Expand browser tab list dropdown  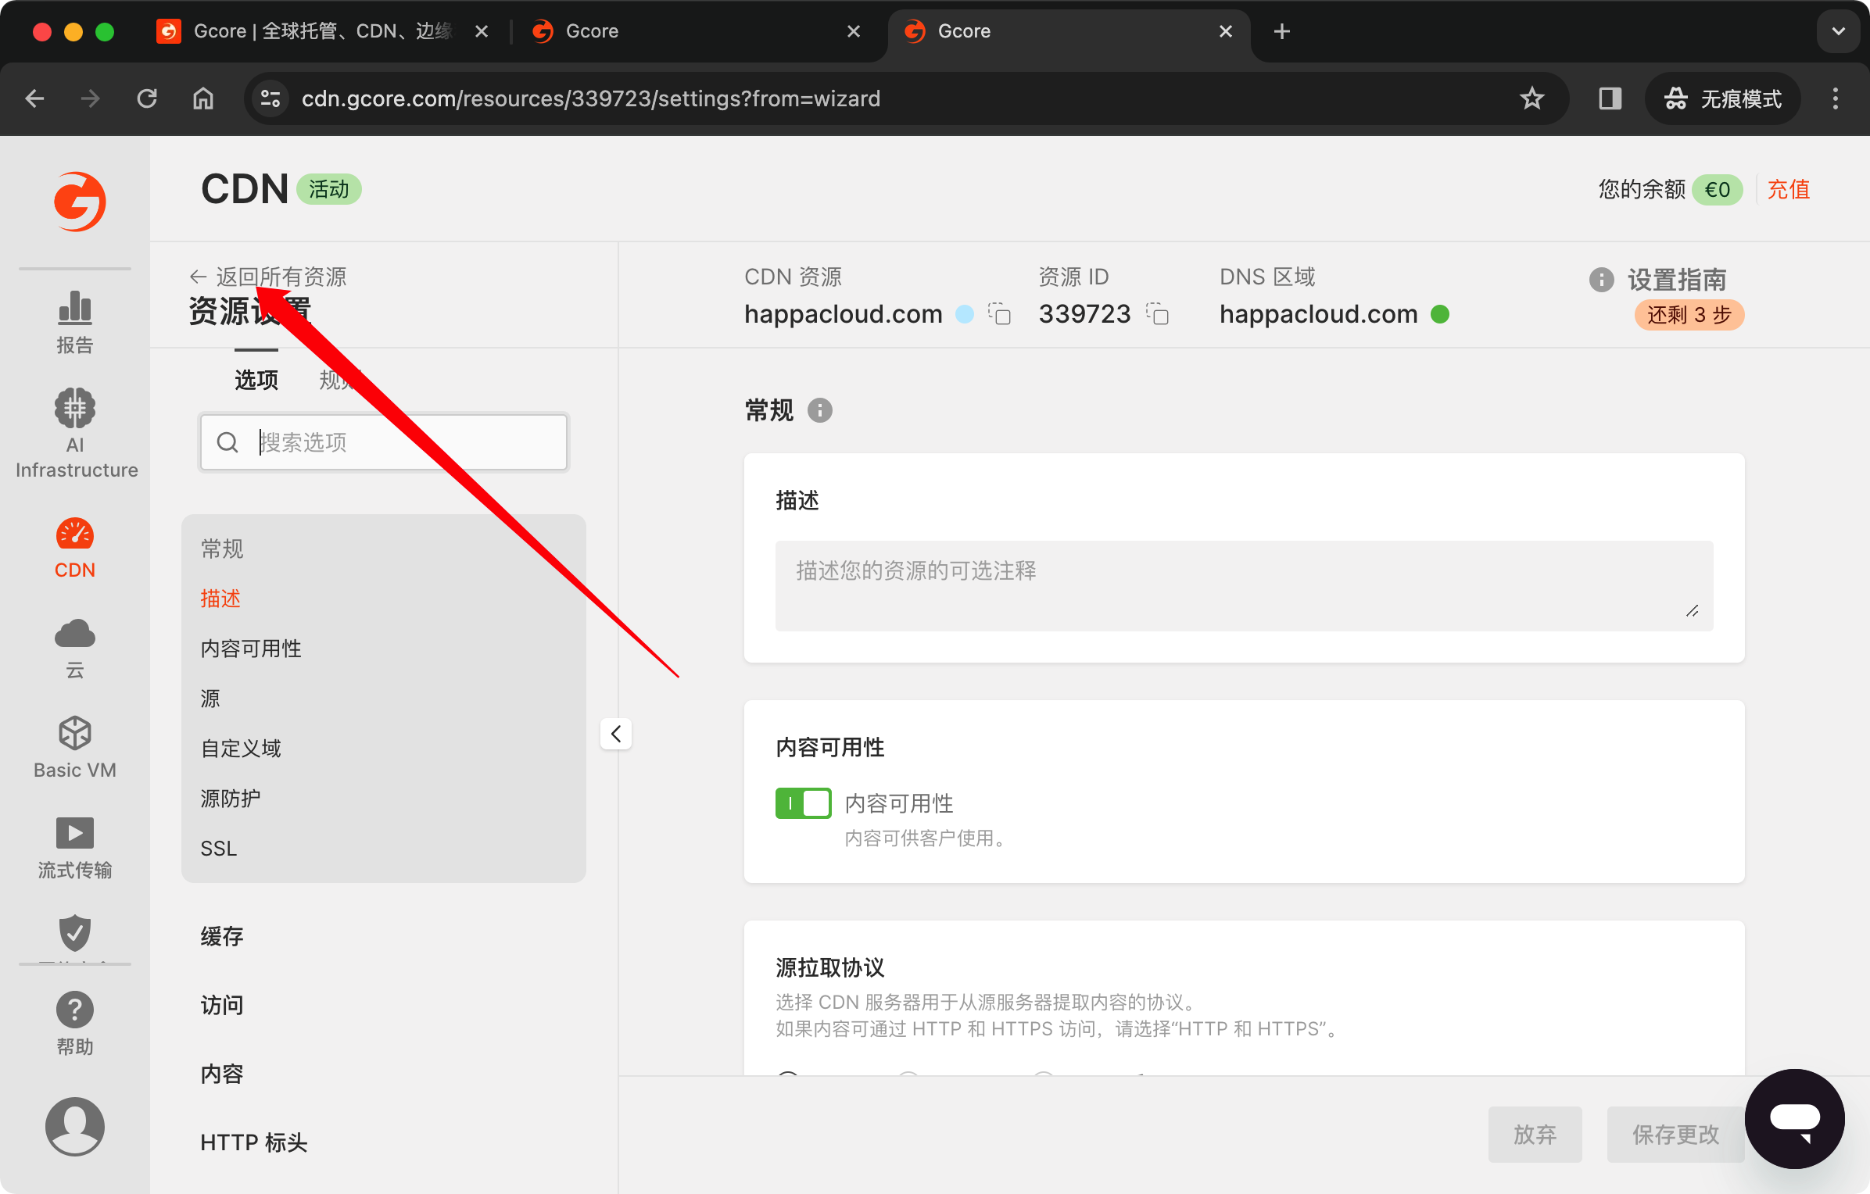[1839, 31]
